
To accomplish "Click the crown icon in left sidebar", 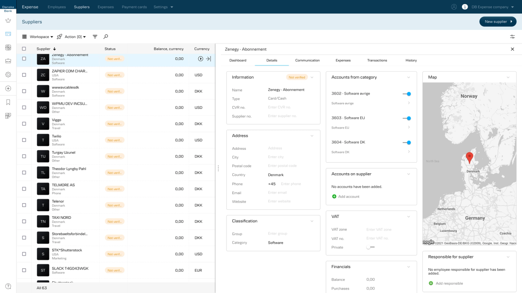I will [8, 20].
